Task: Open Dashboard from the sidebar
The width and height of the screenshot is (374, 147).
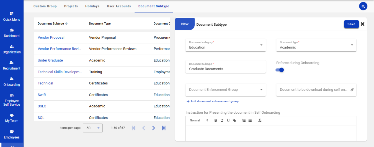Action: (12, 33)
